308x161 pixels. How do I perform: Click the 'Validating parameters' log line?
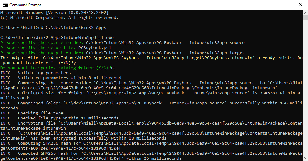click(x=36, y=73)
